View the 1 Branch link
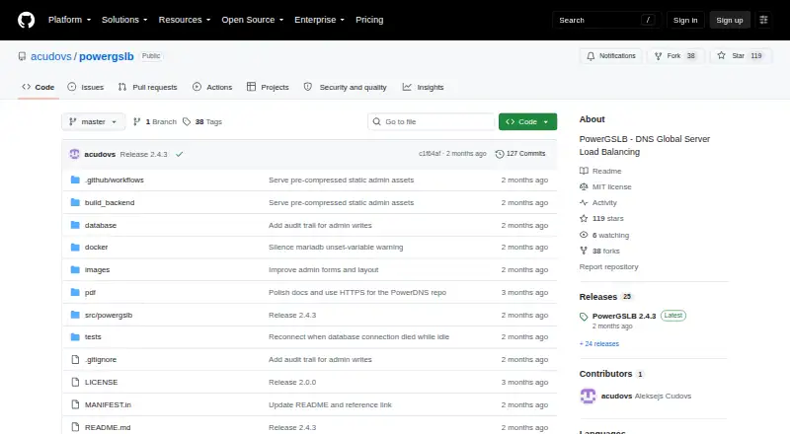Image resolution: width=790 pixels, height=434 pixels. [x=155, y=122]
